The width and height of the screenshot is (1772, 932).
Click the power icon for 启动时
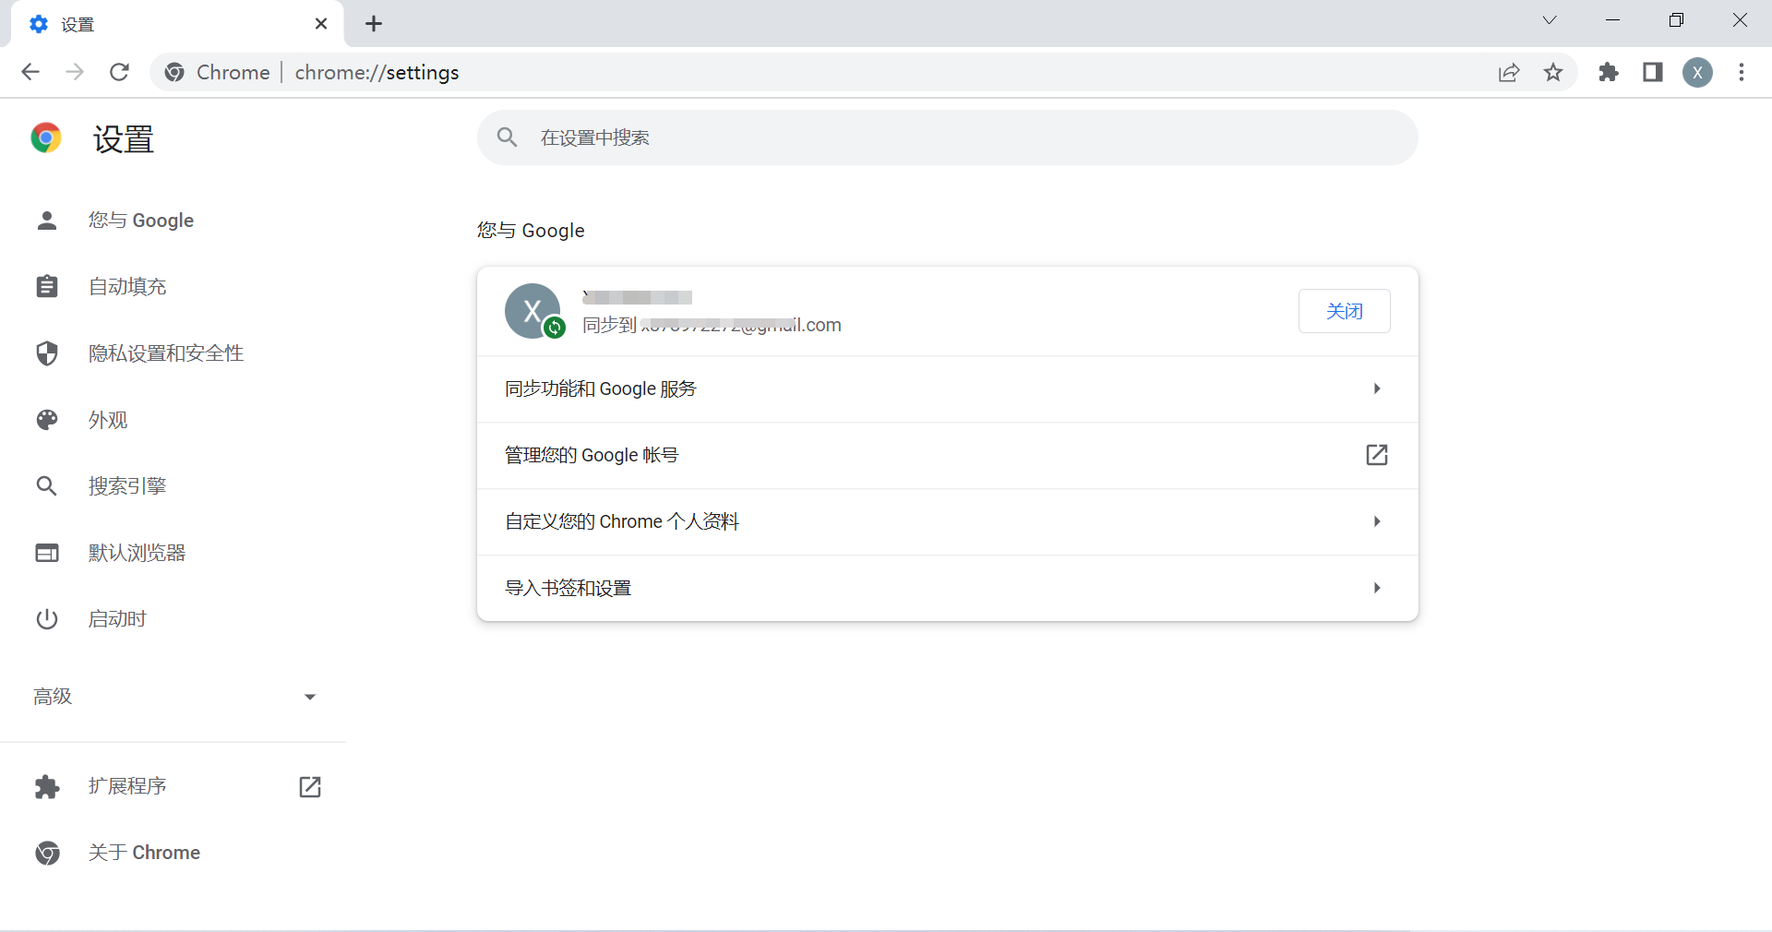pyautogui.click(x=47, y=619)
